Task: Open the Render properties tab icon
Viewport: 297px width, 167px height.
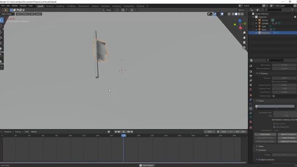Action: pos(251,71)
